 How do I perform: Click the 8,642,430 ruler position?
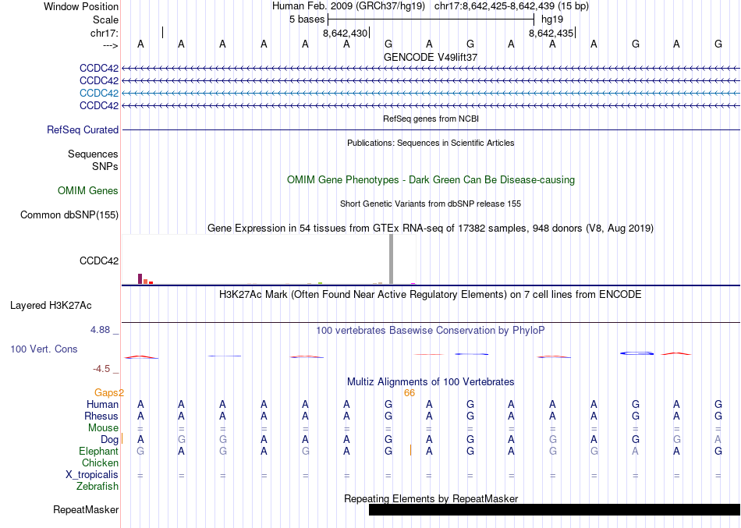[x=345, y=33]
